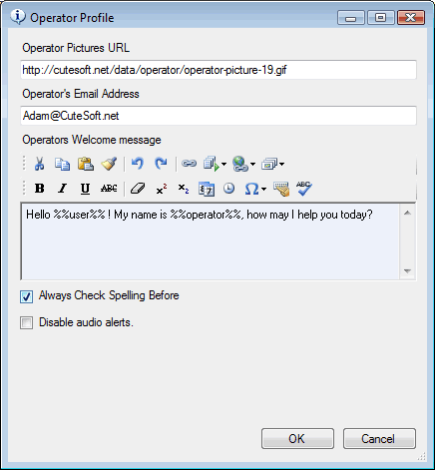Screen dimensions: 435x470
Task: Click the OK button
Action: [297, 439]
